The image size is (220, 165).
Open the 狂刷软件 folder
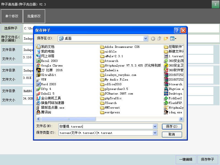pyautogui.click(x=174, y=47)
